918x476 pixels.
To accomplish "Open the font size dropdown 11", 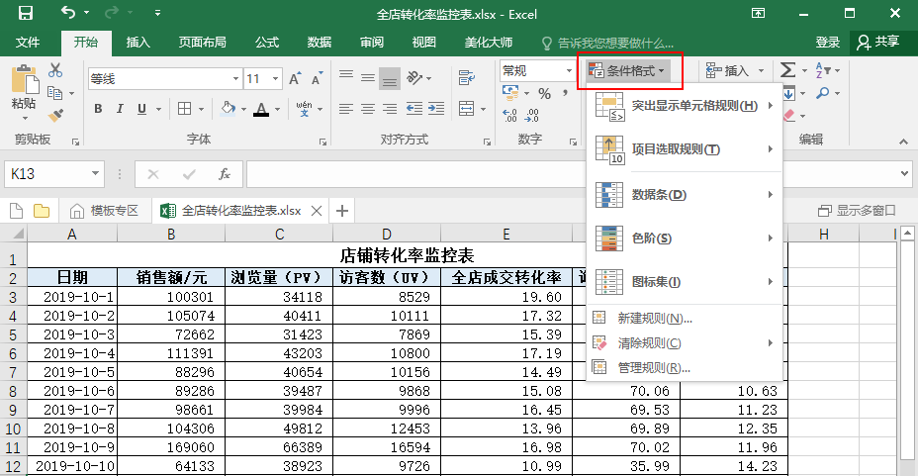I will [276, 78].
